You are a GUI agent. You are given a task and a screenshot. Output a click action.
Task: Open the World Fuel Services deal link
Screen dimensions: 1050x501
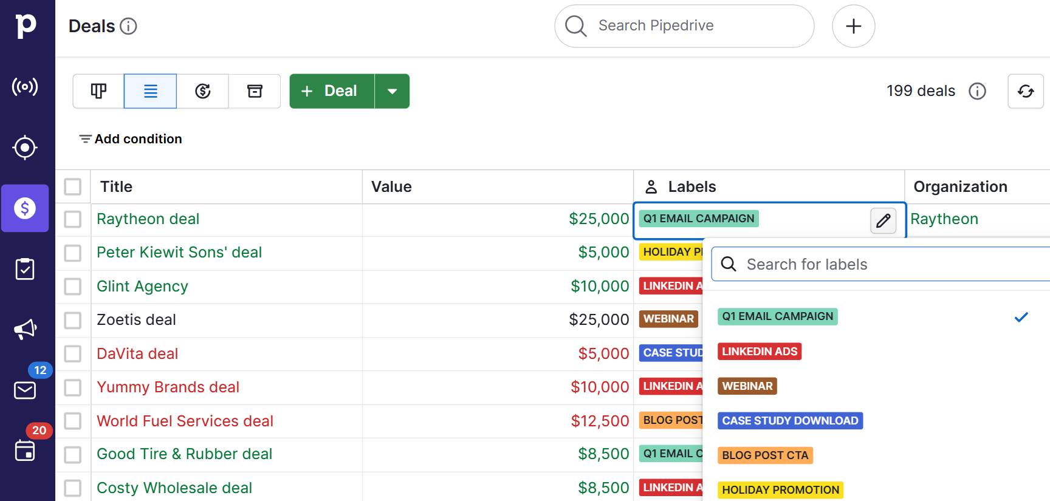point(185,421)
